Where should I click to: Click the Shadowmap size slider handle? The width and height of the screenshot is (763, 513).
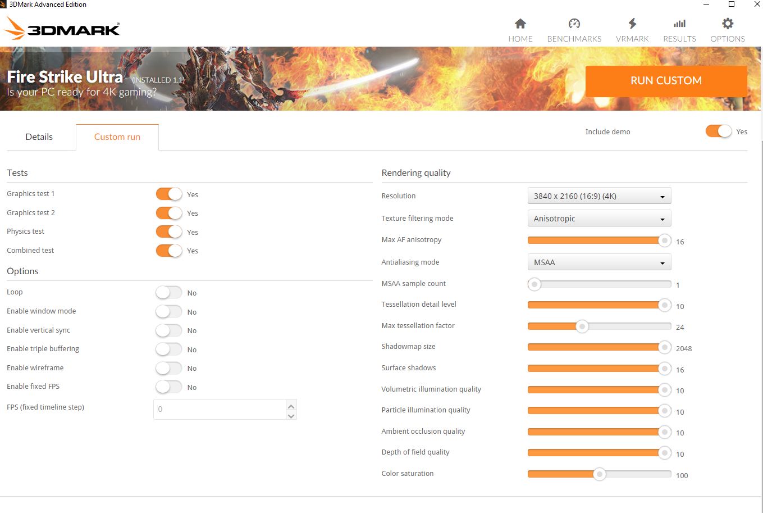[x=665, y=347]
